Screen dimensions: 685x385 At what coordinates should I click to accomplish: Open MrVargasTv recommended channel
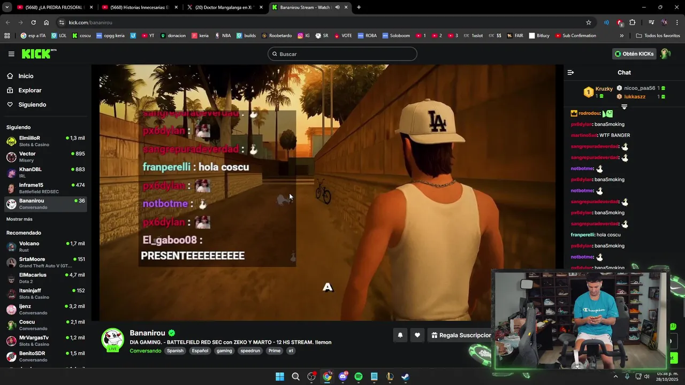(45, 341)
